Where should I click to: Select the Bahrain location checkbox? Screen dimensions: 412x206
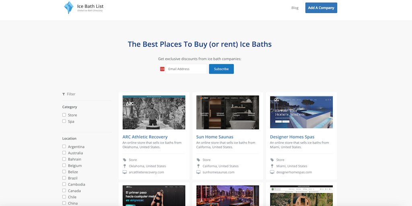point(64,159)
